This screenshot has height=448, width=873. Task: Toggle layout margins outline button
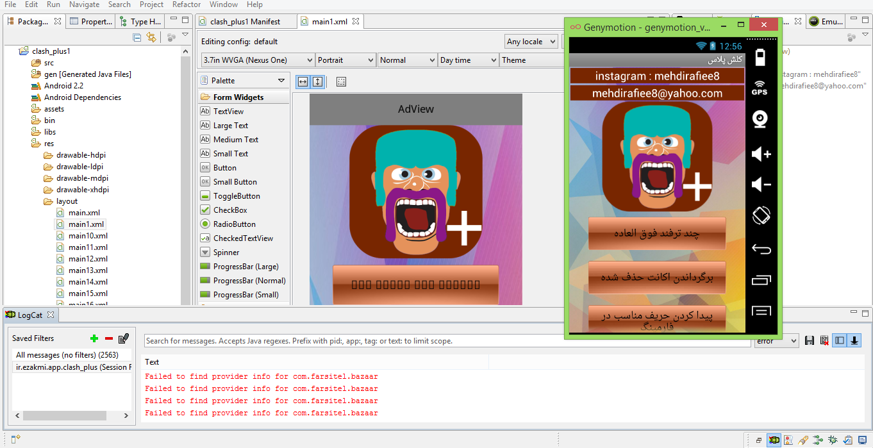(341, 81)
